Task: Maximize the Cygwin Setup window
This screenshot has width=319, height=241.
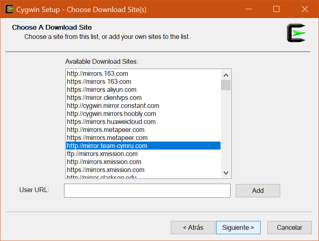Action: 276,9
